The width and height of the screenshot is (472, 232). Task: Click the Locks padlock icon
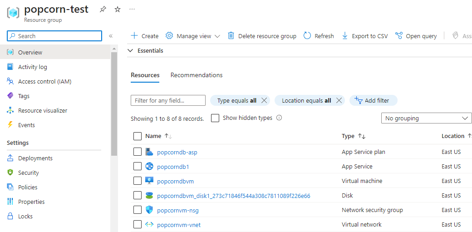click(x=10, y=216)
